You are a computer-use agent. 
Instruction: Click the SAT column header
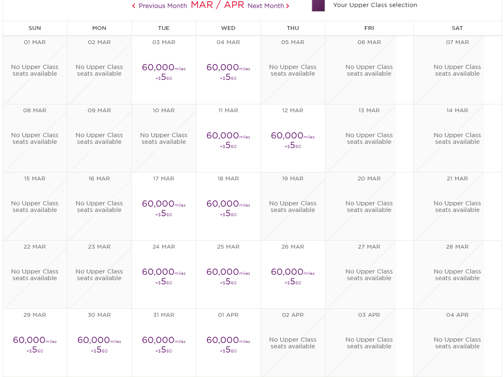click(x=457, y=28)
